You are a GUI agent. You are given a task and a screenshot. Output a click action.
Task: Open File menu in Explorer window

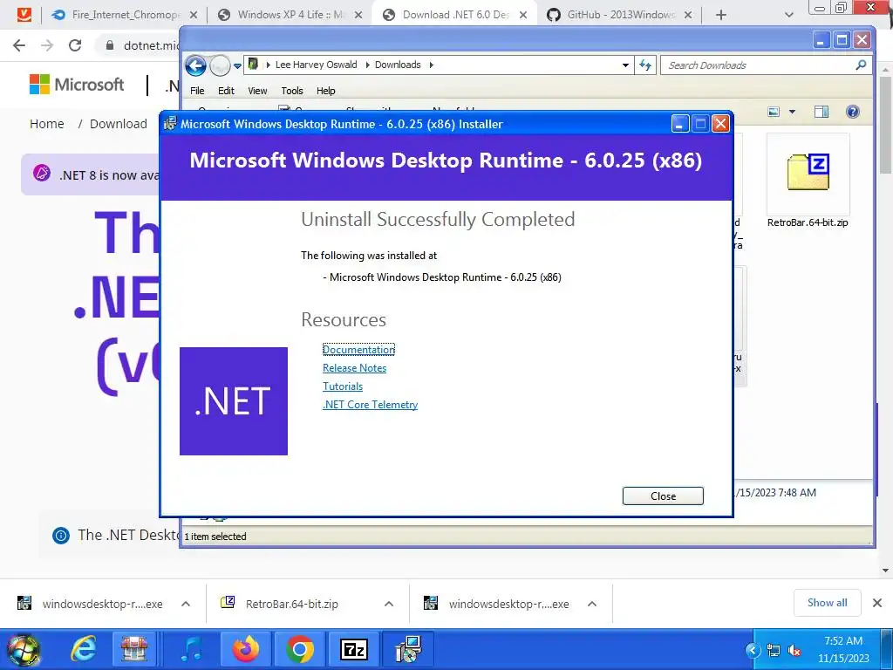(197, 91)
